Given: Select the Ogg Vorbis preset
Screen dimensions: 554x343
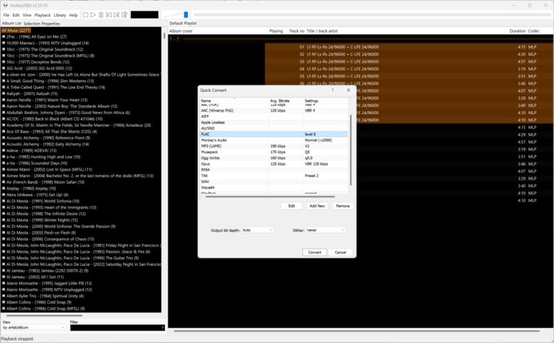Looking at the screenshot, I should (274, 158).
